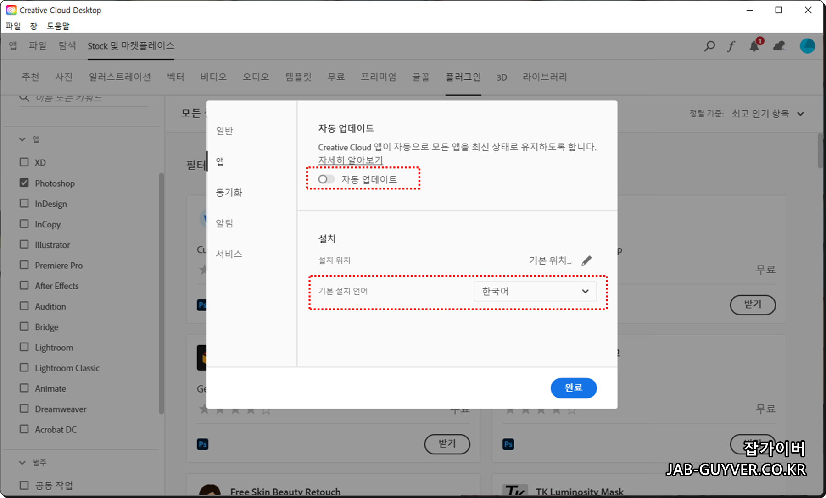The width and height of the screenshot is (826, 498).
Task: Select the 벡터 category tab
Action: click(175, 77)
